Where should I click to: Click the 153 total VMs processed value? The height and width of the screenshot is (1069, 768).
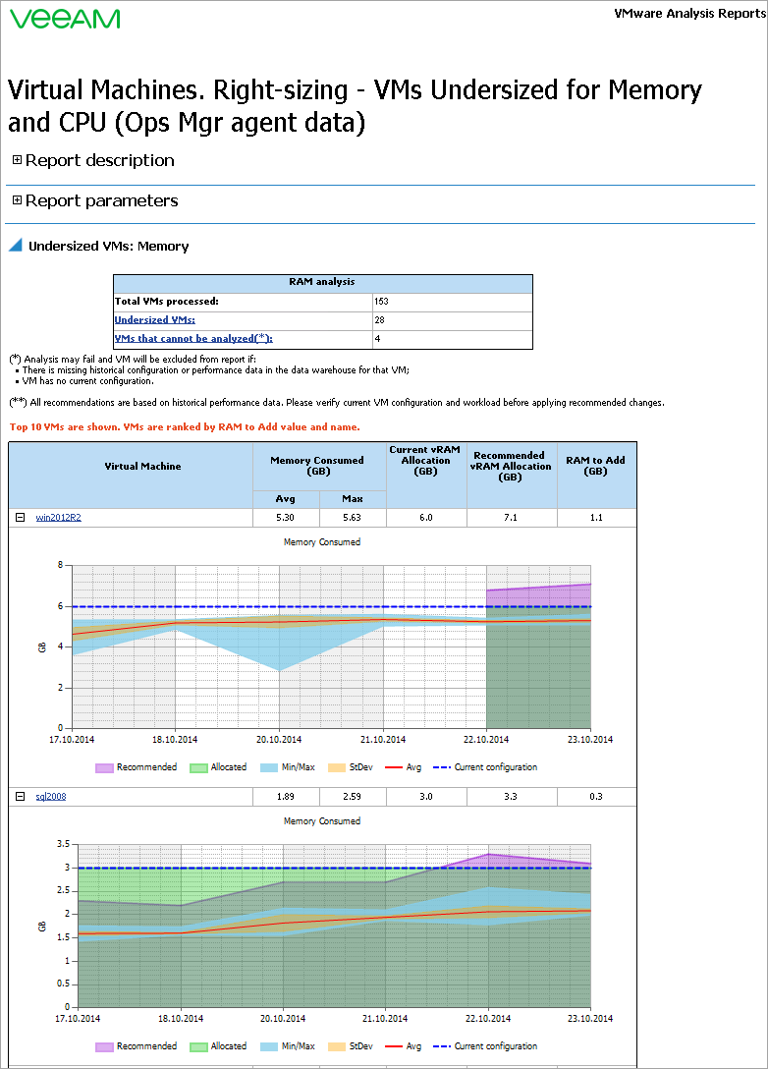[382, 302]
